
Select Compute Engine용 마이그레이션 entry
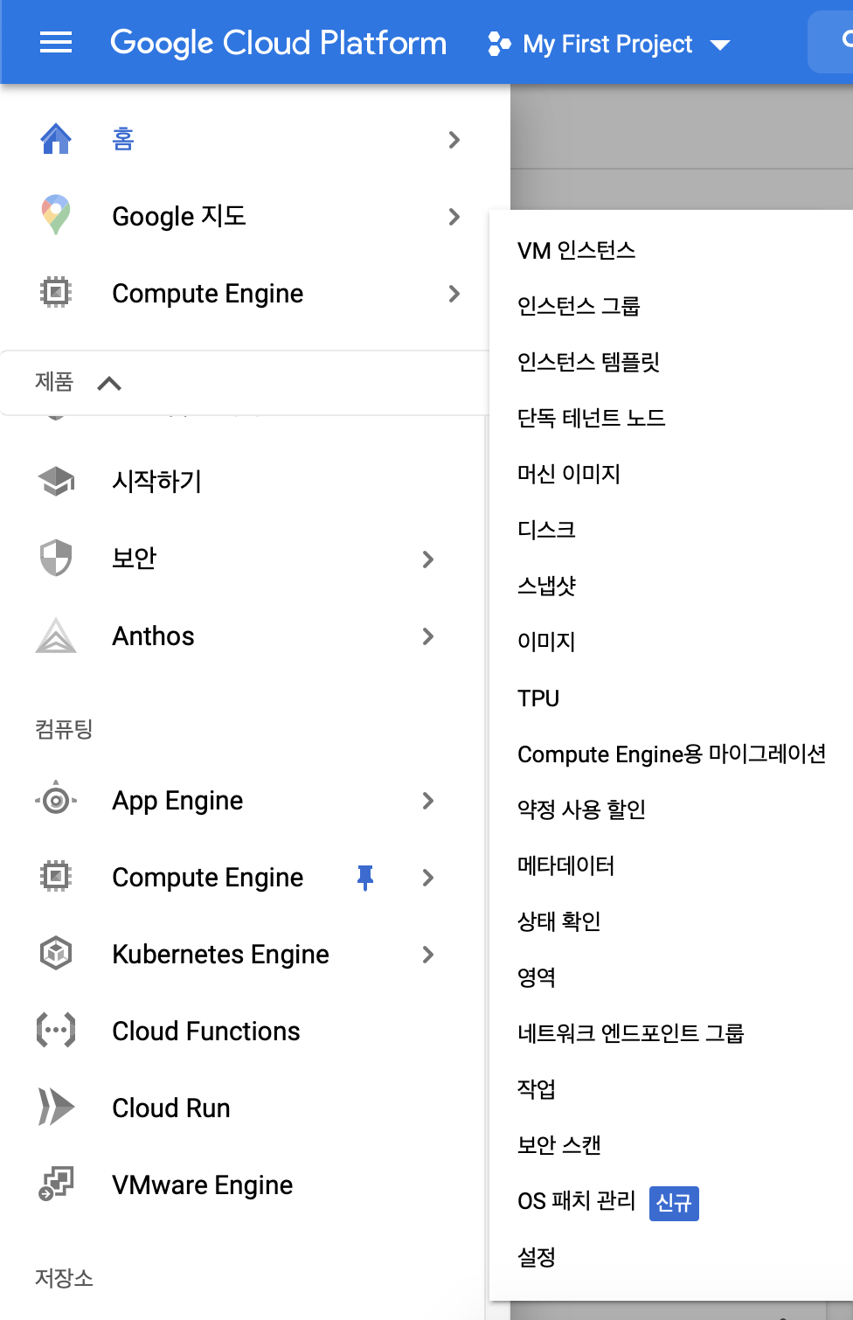[671, 754]
